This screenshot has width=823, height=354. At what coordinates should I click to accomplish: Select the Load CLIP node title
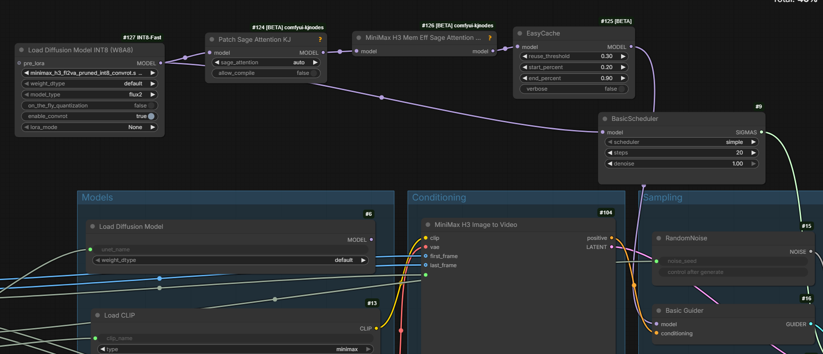pyautogui.click(x=119, y=315)
